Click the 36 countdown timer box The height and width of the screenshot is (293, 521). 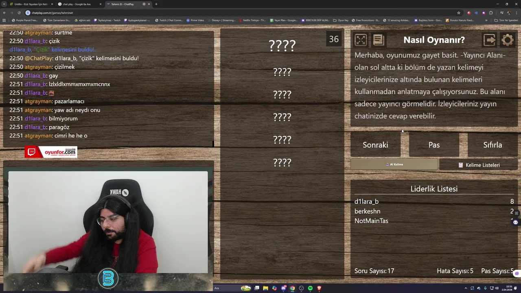[x=334, y=39]
